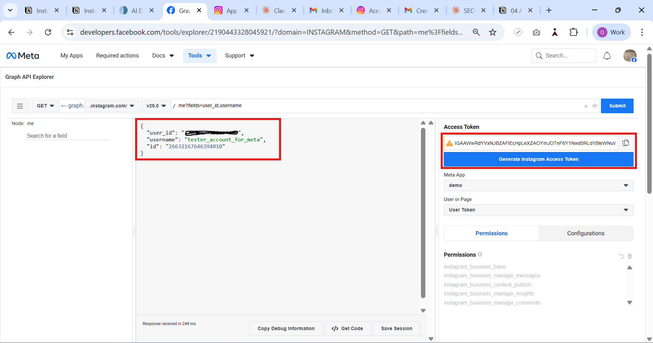Click Generate Instagram Access Token
The image size is (653, 343).
[538, 159]
